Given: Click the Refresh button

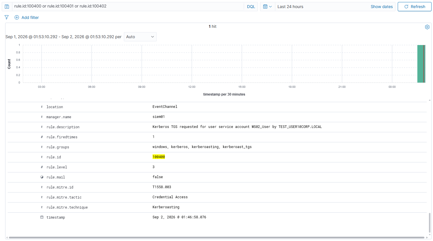Looking at the screenshot, I should (414, 7).
